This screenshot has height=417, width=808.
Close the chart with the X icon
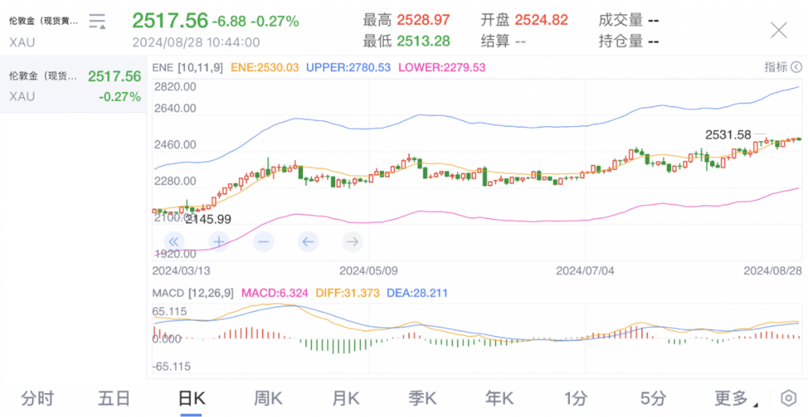point(779,30)
